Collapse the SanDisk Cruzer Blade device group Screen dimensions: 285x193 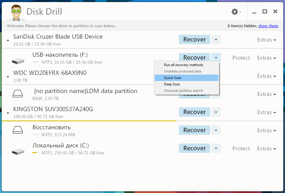(8, 40)
